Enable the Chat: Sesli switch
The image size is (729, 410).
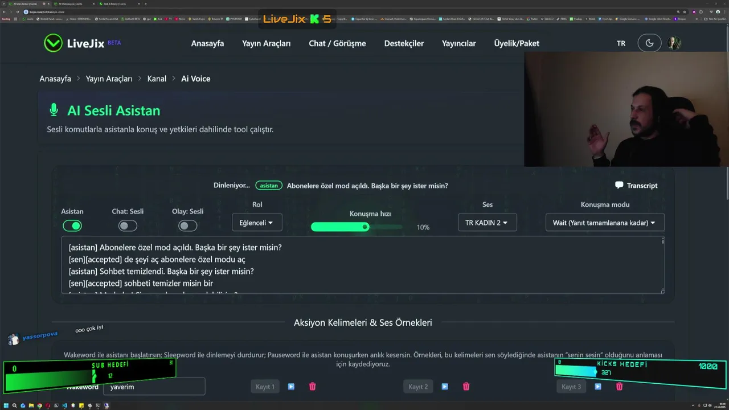128,226
